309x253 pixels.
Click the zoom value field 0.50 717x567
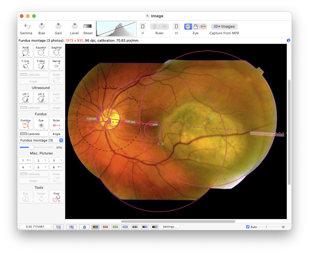click(35, 227)
